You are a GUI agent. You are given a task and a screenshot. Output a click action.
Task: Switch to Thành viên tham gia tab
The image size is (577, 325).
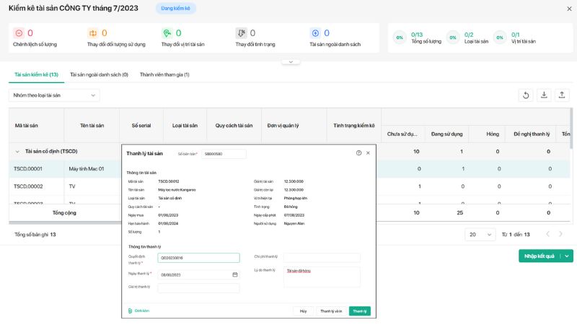[x=164, y=74]
